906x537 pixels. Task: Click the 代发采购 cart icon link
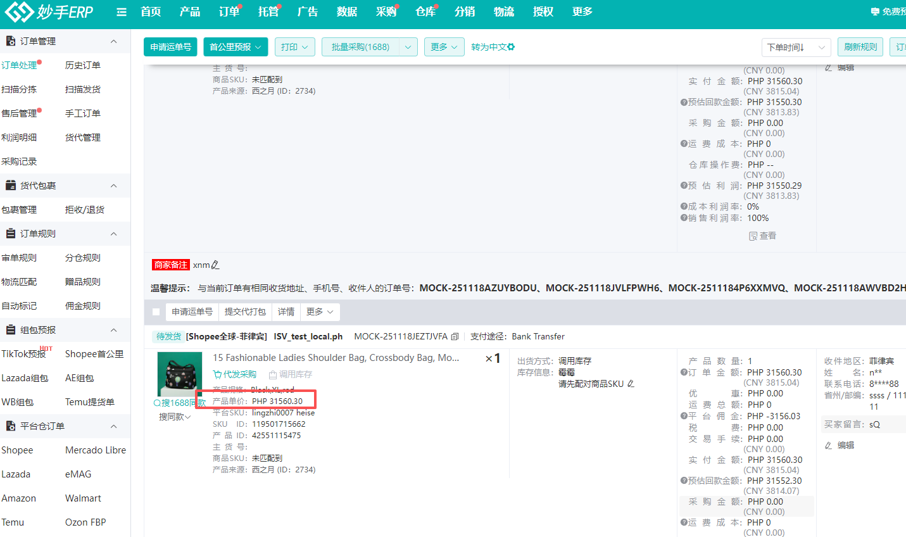pyautogui.click(x=234, y=374)
